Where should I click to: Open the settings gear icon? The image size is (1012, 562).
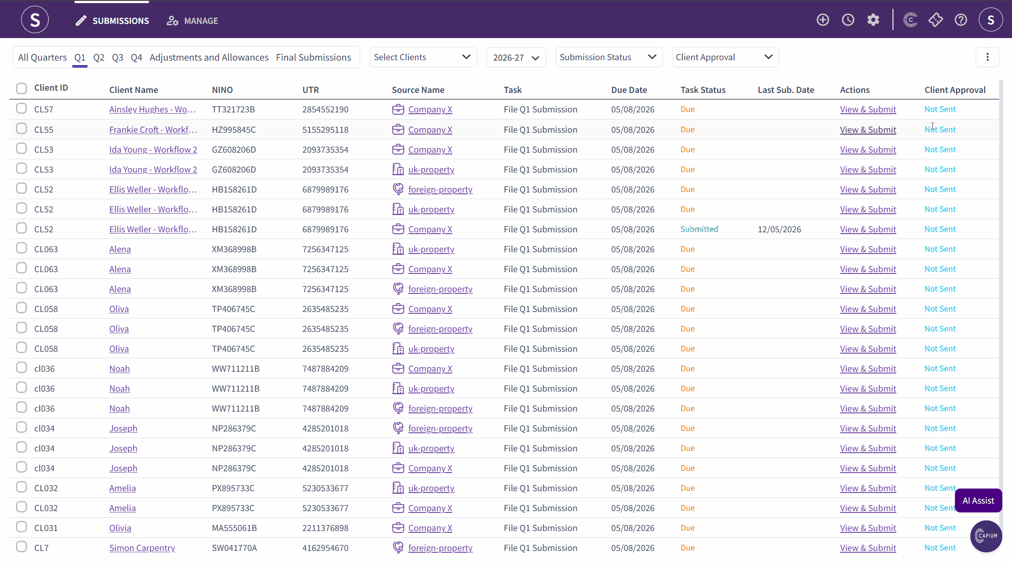coord(873,20)
